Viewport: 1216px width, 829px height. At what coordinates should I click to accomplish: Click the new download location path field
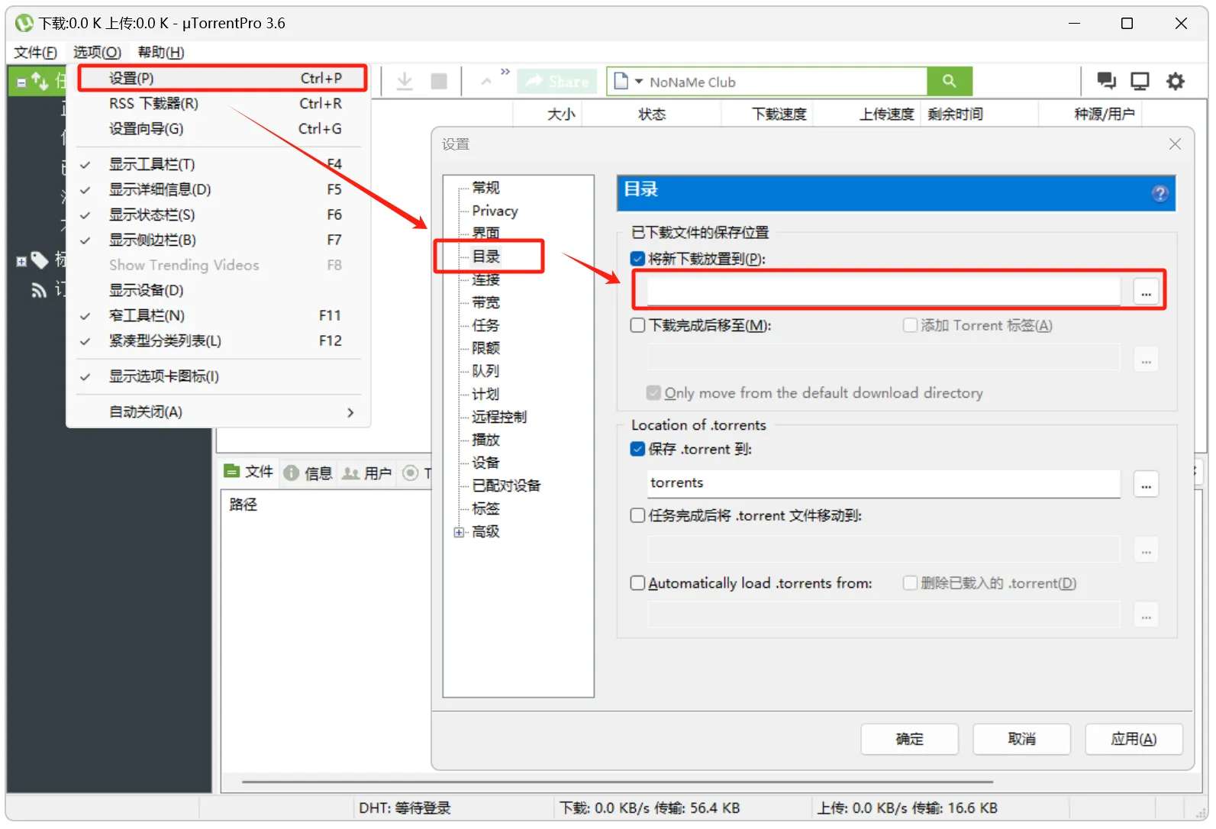pos(883,291)
